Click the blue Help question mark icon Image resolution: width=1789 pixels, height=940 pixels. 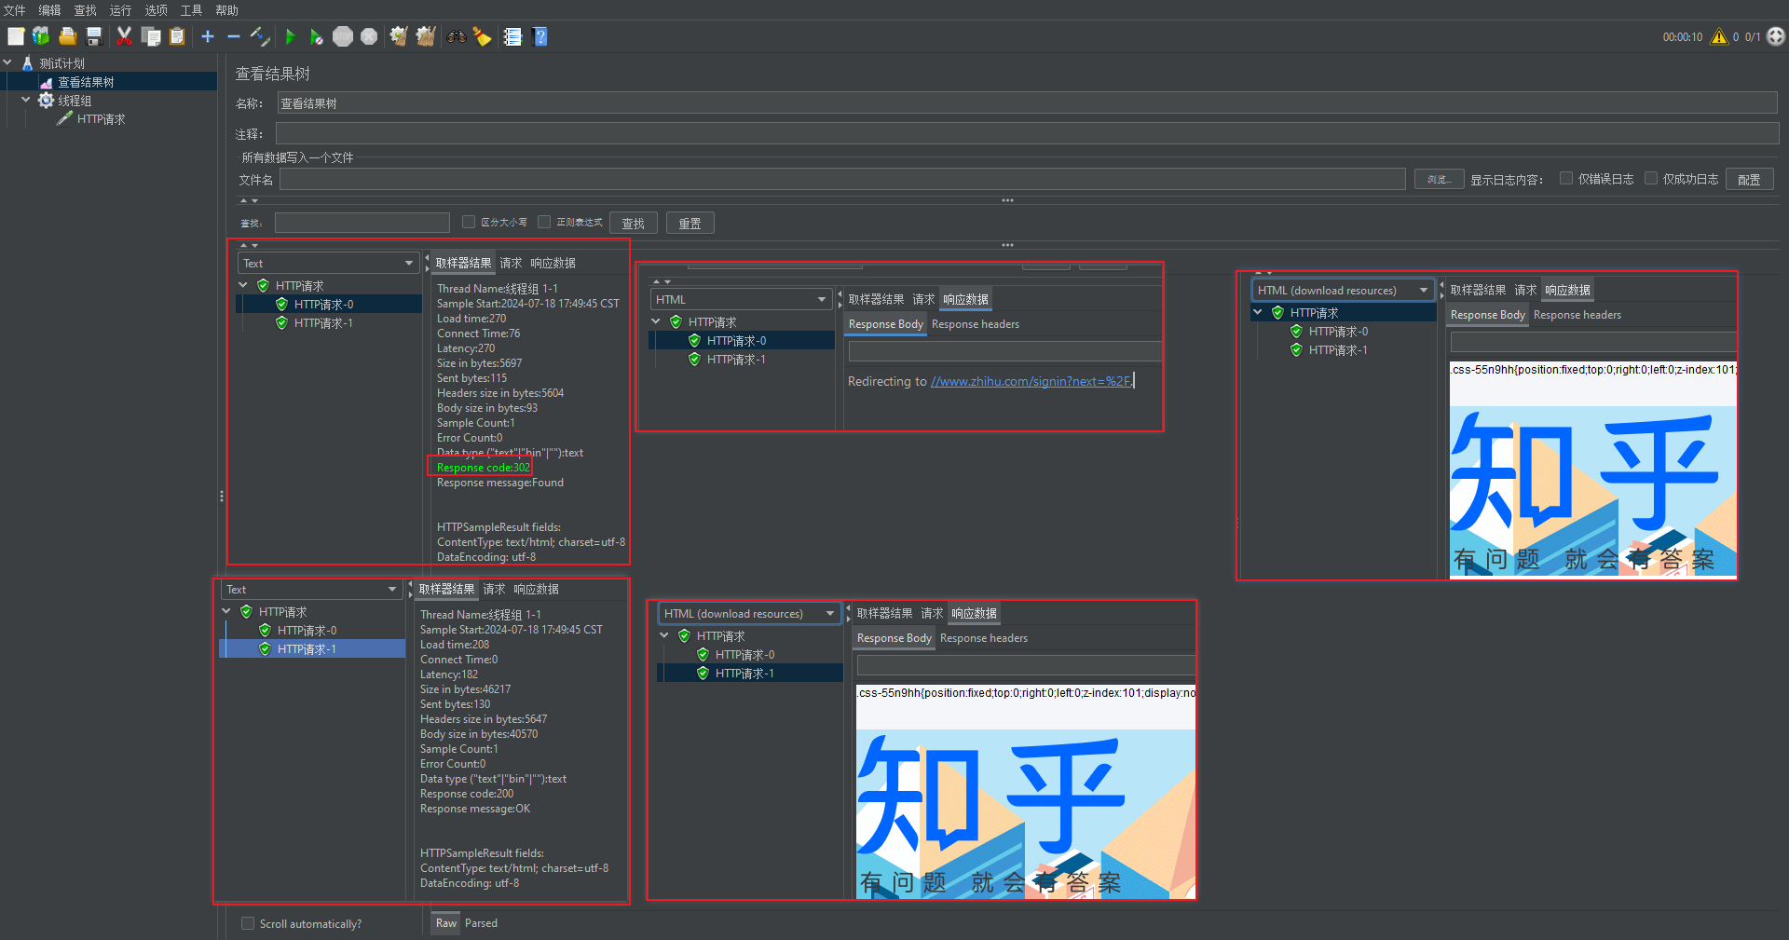(x=540, y=36)
